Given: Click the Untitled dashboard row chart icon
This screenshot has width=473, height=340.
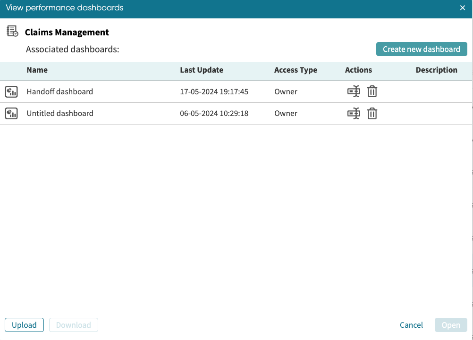Looking at the screenshot, I should [11, 113].
